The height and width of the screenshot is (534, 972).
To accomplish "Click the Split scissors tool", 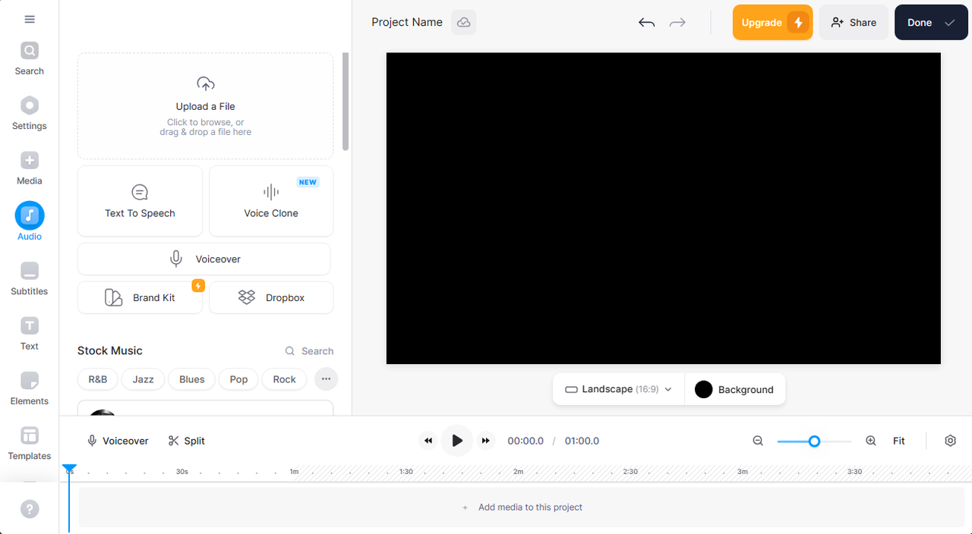I will click(187, 441).
